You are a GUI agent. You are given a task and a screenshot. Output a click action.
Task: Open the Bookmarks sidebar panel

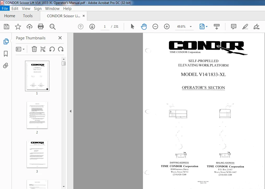pyautogui.click(x=6, y=54)
